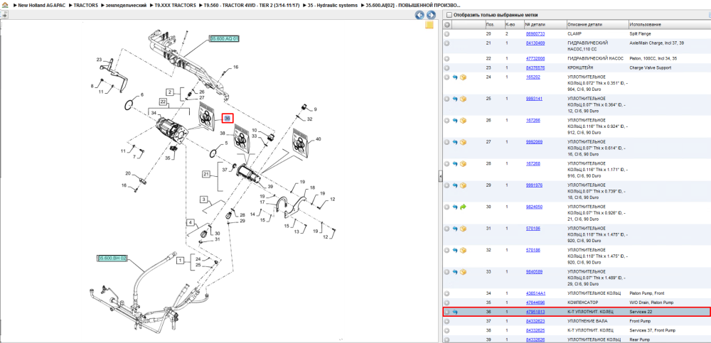Add position 21 hydraulic pump with plus icon
This screenshot has height=343, width=711.
(x=447, y=43)
